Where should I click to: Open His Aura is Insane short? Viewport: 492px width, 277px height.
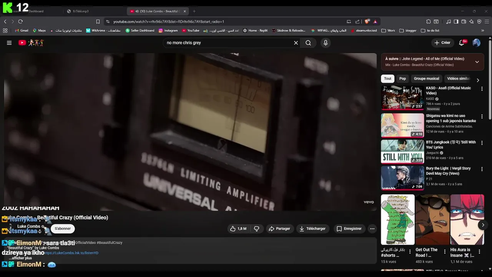(x=467, y=220)
